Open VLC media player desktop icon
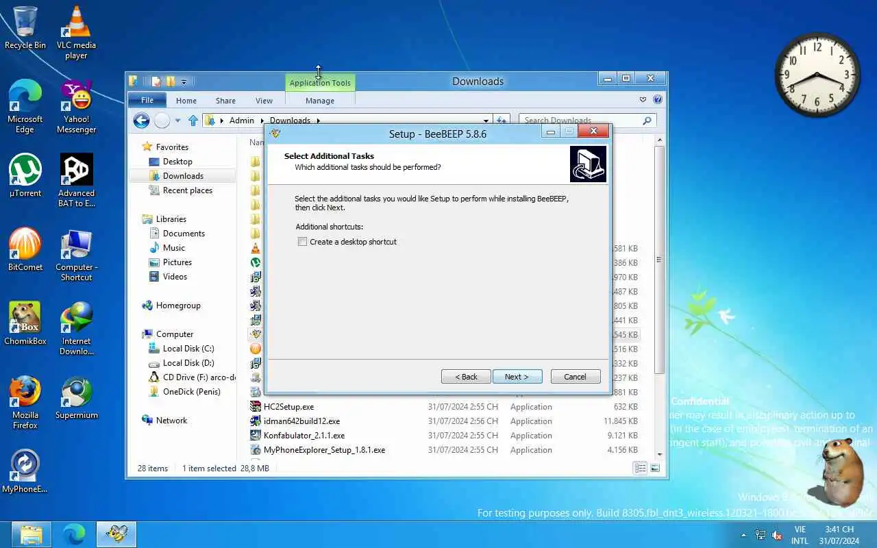Viewport: 877px width, 548px height. coord(76,33)
